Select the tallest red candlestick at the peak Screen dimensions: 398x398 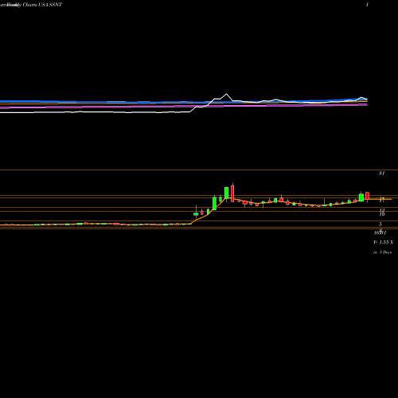point(232,193)
